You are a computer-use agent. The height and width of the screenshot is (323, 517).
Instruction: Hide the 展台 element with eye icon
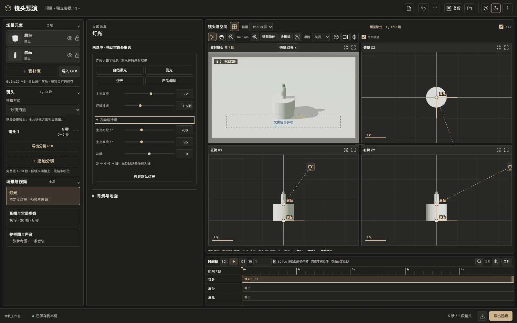coord(69,38)
